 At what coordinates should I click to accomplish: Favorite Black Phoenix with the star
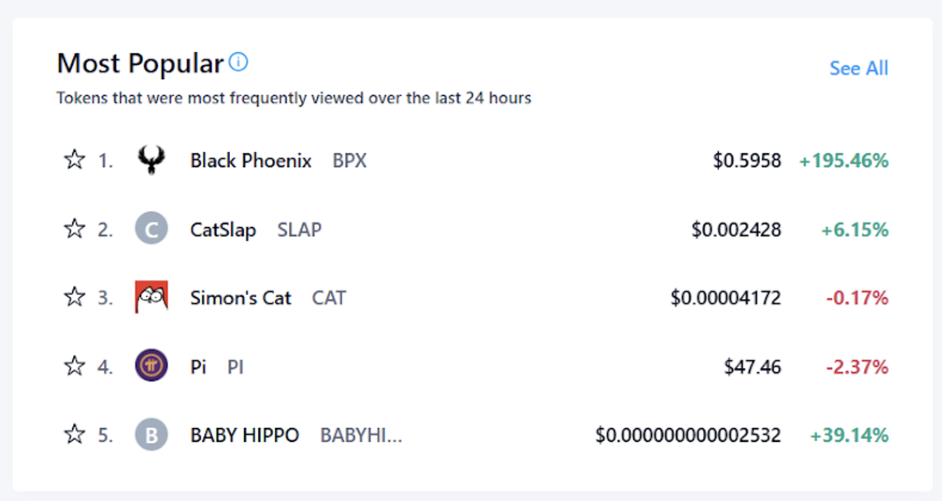tap(74, 160)
